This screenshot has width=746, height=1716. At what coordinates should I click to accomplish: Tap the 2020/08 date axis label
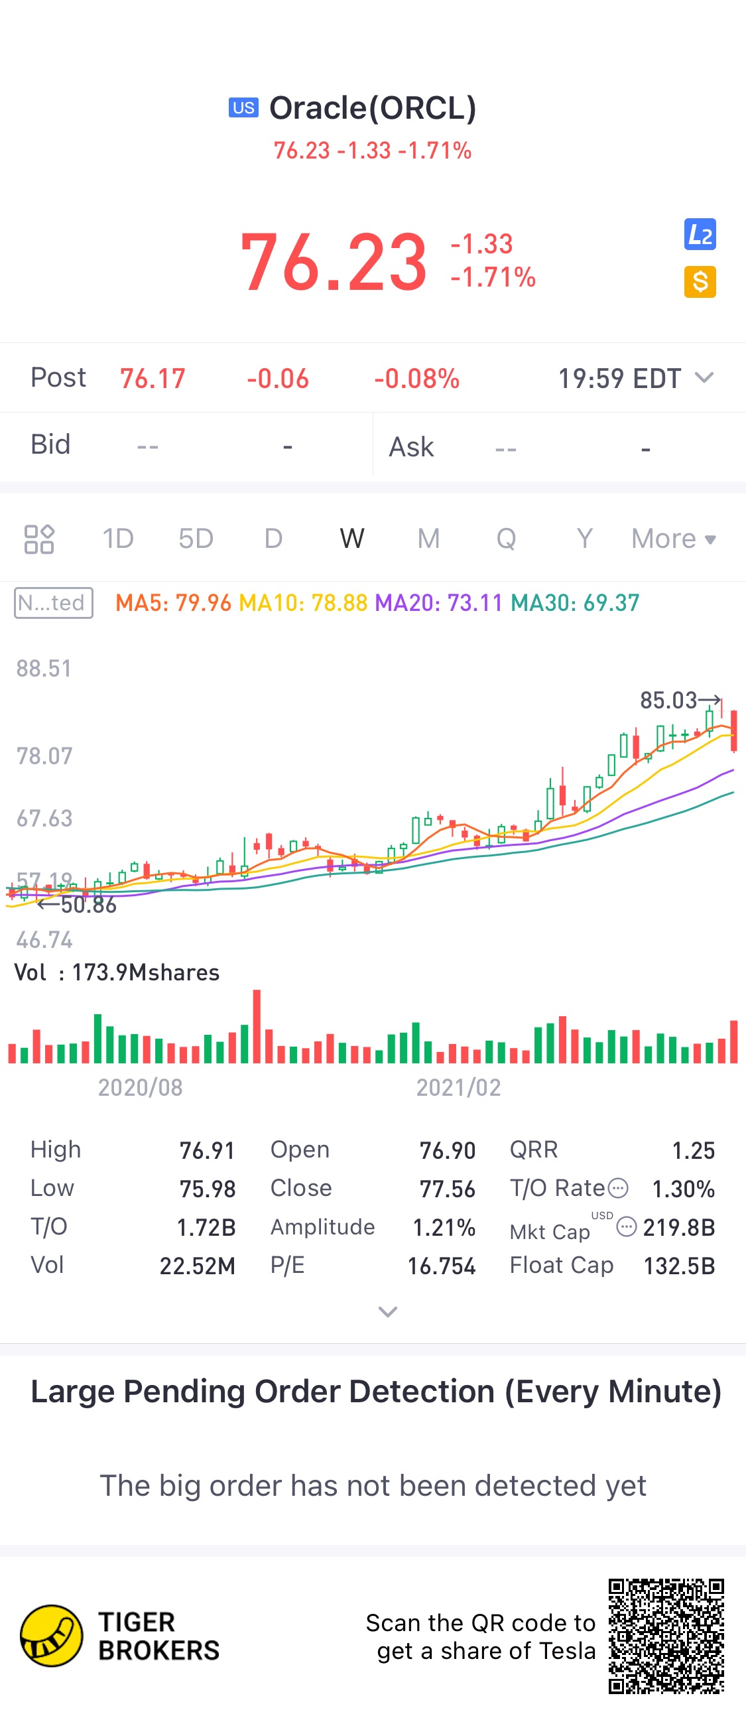pos(140,1088)
